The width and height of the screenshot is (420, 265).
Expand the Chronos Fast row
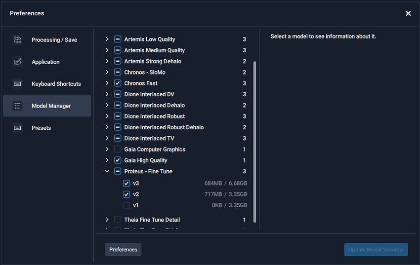click(107, 83)
